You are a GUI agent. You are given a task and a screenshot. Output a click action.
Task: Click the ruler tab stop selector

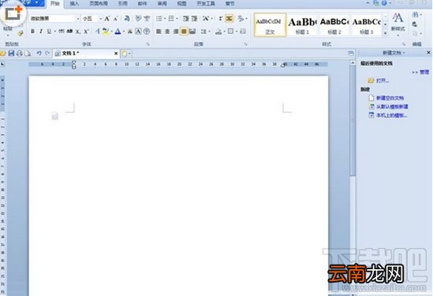pyautogui.click(x=2, y=65)
